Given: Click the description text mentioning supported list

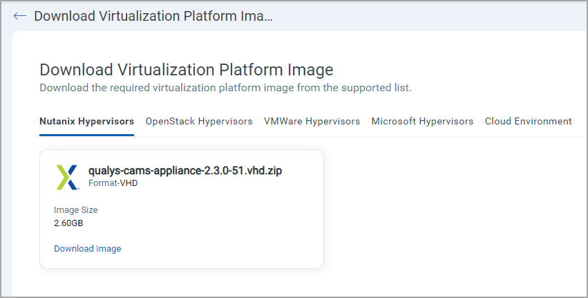Looking at the screenshot, I should click(x=225, y=88).
